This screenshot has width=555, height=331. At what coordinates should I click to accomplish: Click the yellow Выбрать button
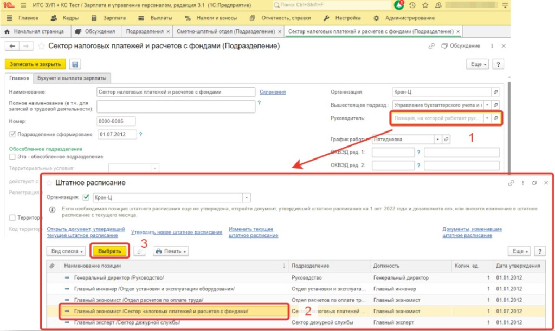pyautogui.click(x=109, y=251)
